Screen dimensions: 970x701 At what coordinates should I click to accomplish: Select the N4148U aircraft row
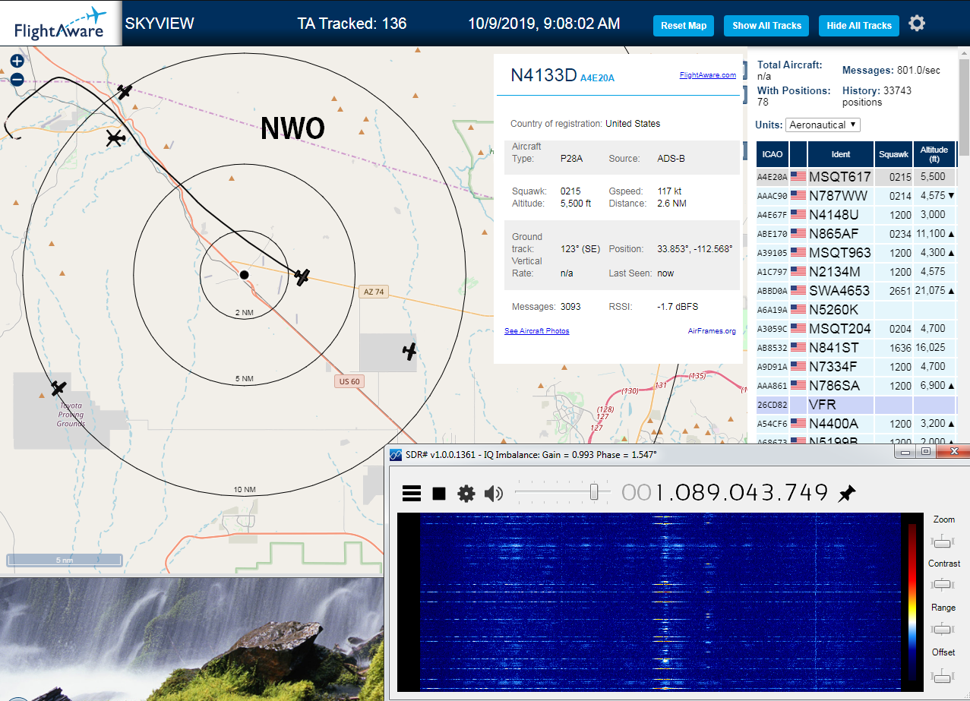(x=855, y=215)
